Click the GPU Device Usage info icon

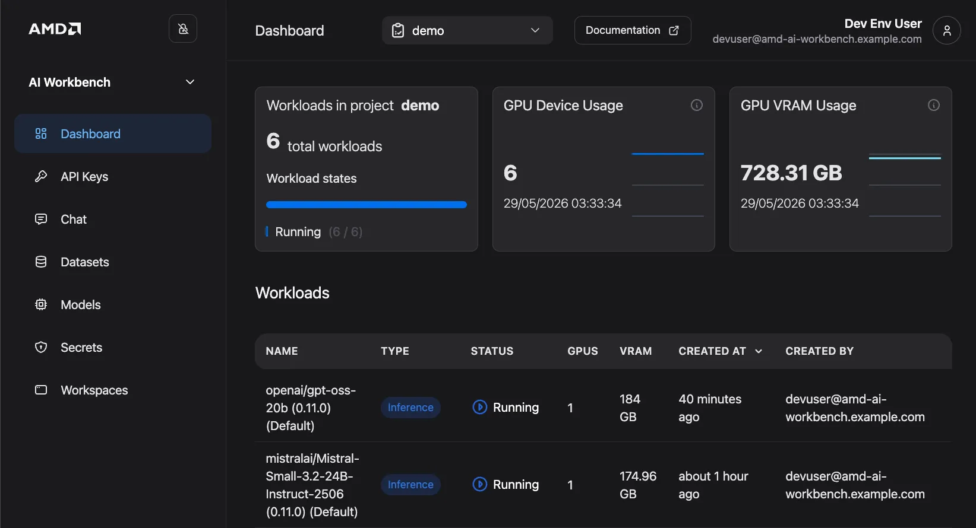697,105
